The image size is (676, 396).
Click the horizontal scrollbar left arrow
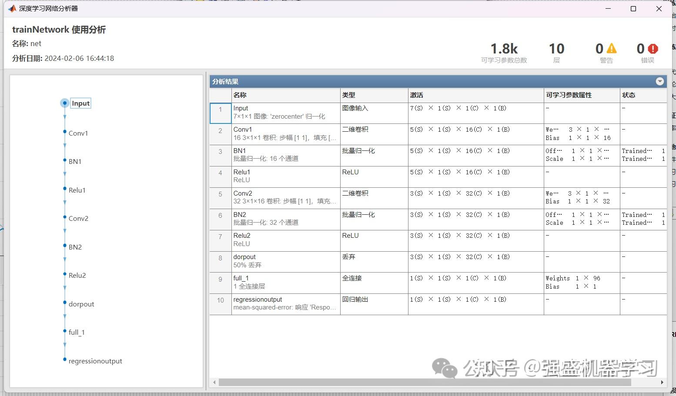coord(214,383)
